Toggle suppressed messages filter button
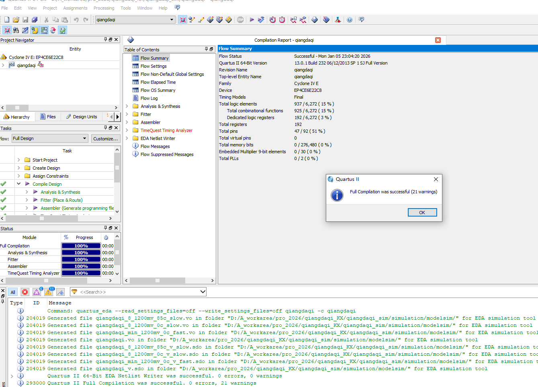 [60, 292]
